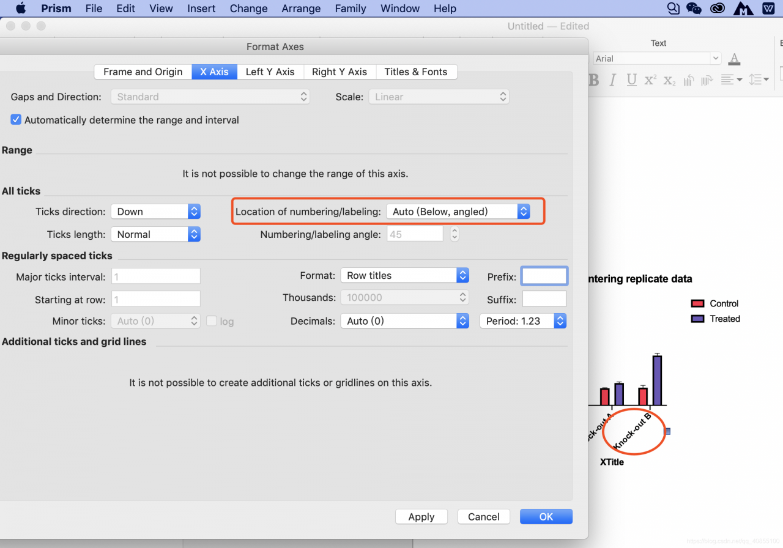Open the View menu
Viewport: 783px width, 548px height.
(161, 9)
